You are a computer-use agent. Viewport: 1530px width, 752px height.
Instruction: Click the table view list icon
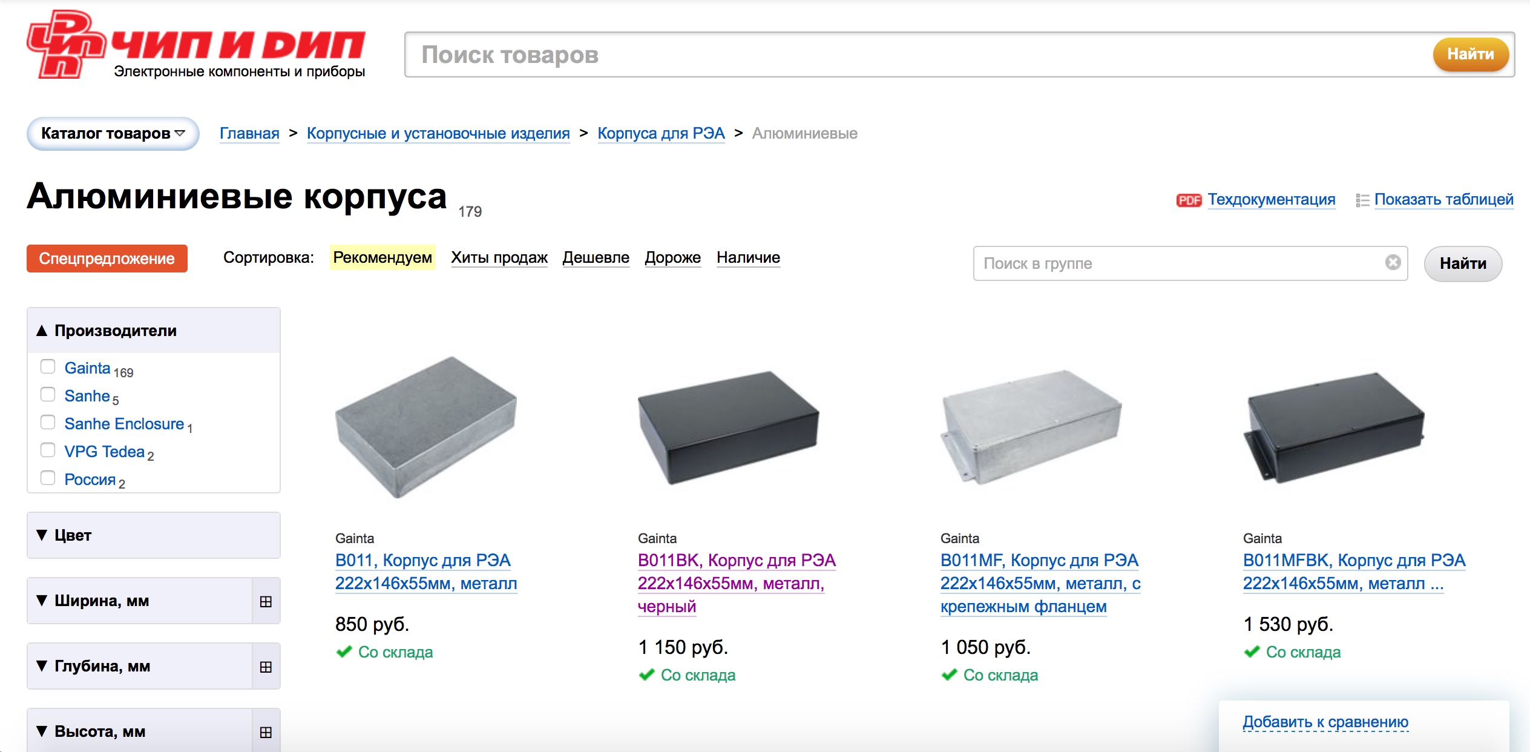coord(1362,200)
